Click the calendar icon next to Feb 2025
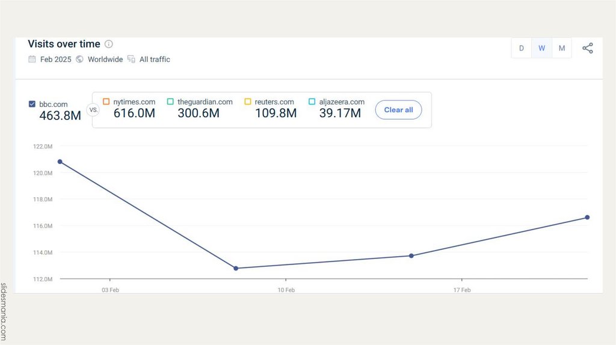This screenshot has width=616, height=345. (x=32, y=60)
